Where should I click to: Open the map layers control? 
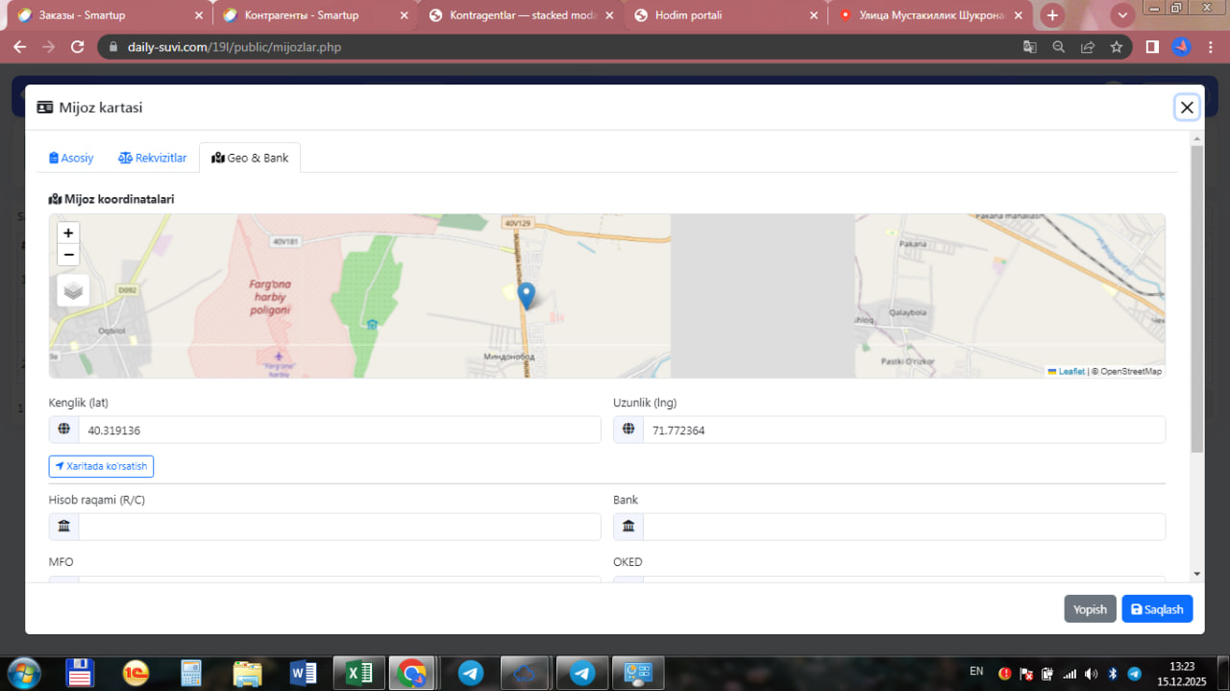click(x=73, y=290)
